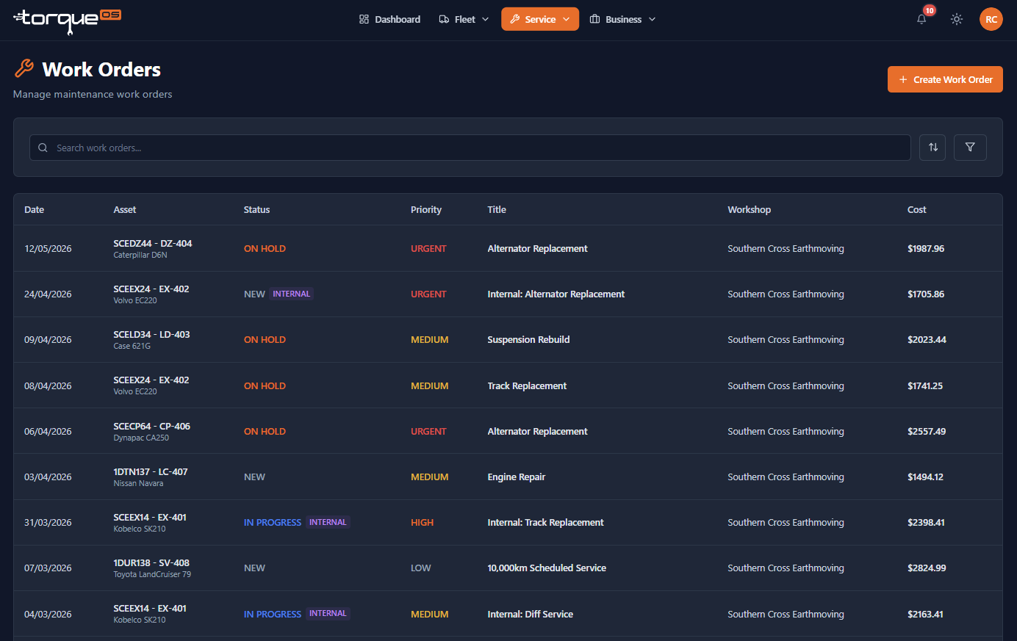The image size is (1017, 641).
Task: Go to Dashboard
Action: click(x=389, y=19)
